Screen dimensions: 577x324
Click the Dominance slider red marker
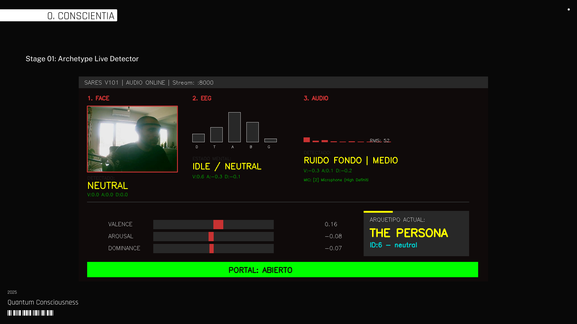click(212, 248)
